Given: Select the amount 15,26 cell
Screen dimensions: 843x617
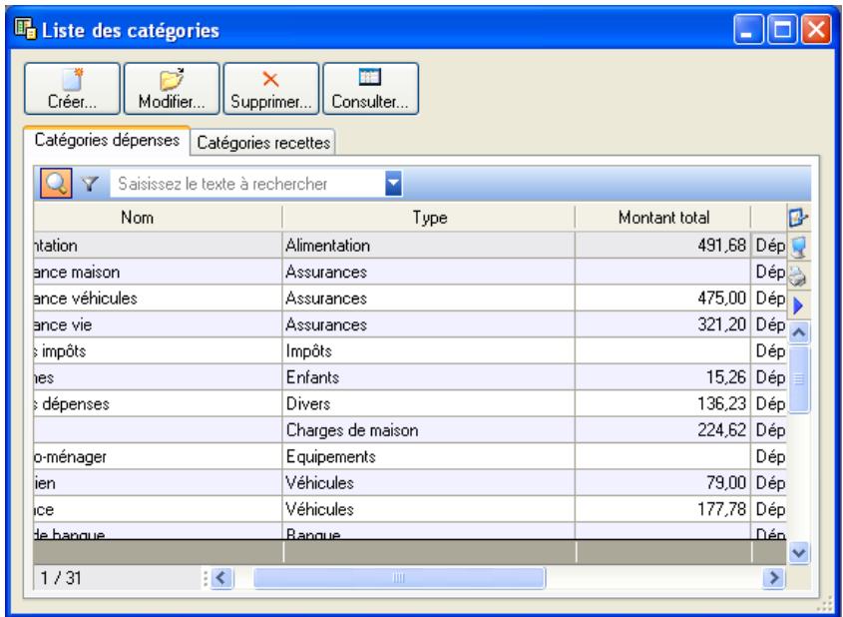Looking at the screenshot, I should click(x=662, y=377).
